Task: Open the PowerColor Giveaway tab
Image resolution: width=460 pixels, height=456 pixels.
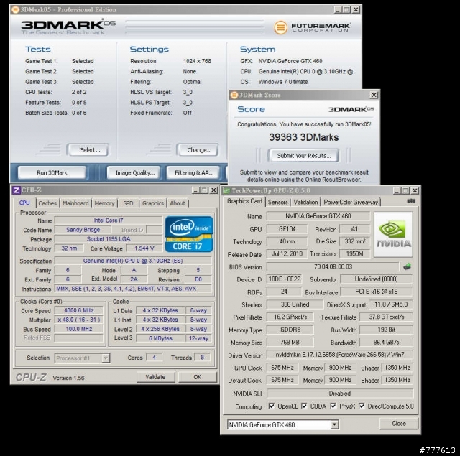Action: point(351,202)
